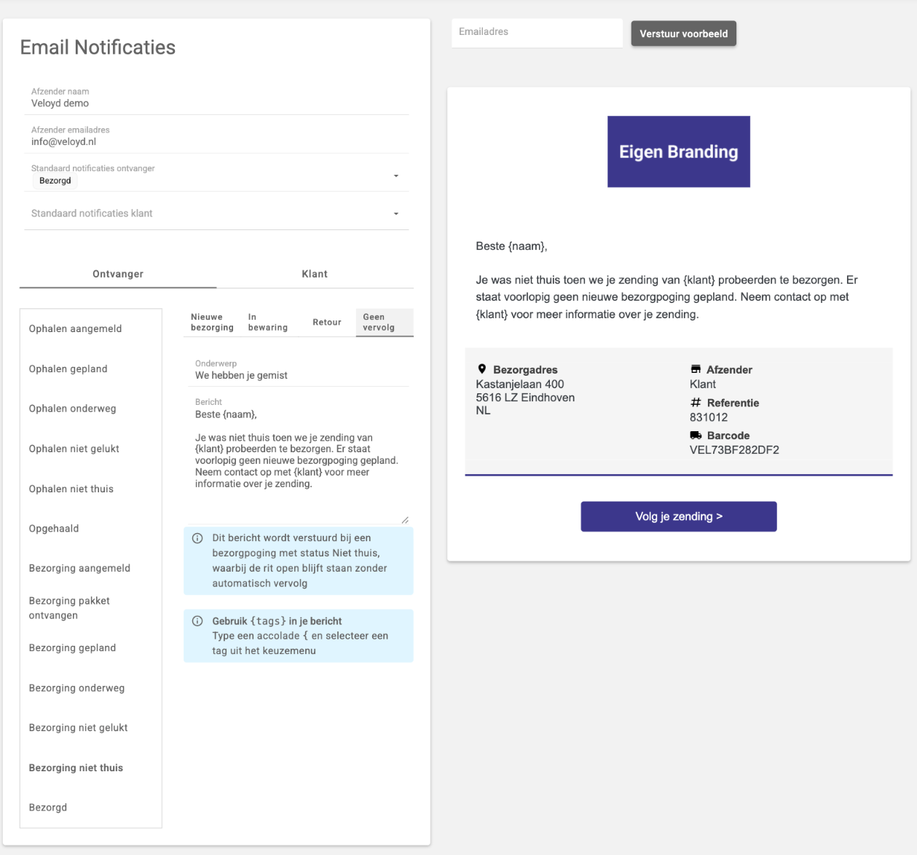
Task: Select Ophalen niet thuis in the list
Action: (x=91, y=489)
